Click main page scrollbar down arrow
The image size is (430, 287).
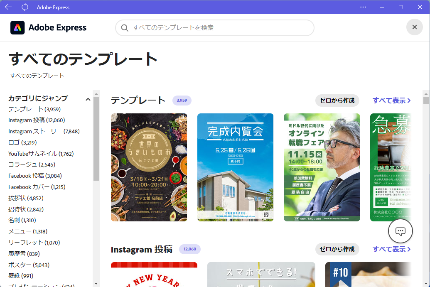pos(426,283)
